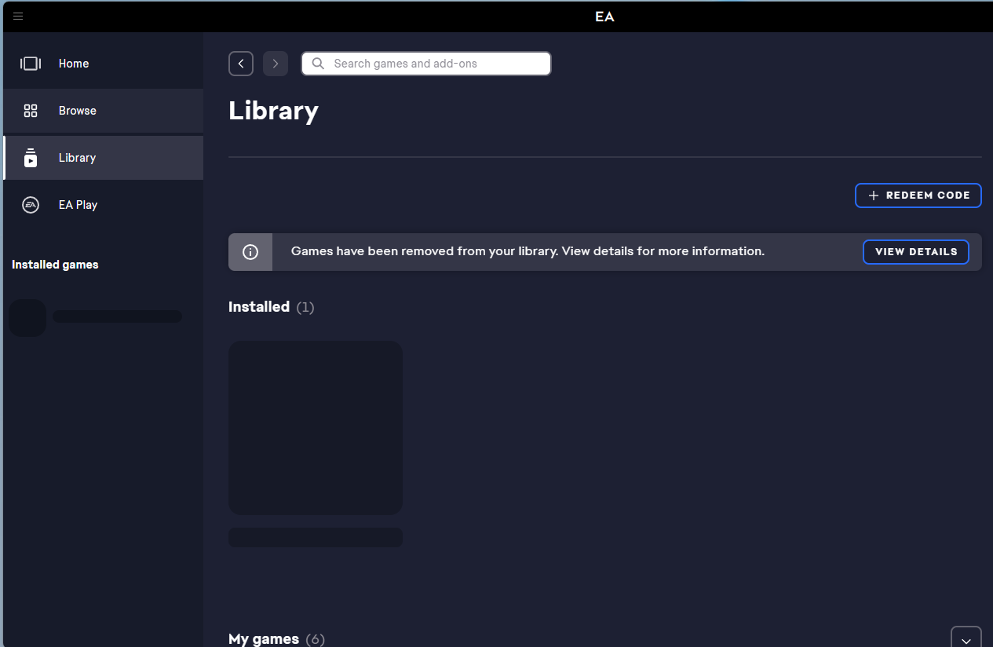
Task: Go back with the left arrow button
Action: (241, 64)
